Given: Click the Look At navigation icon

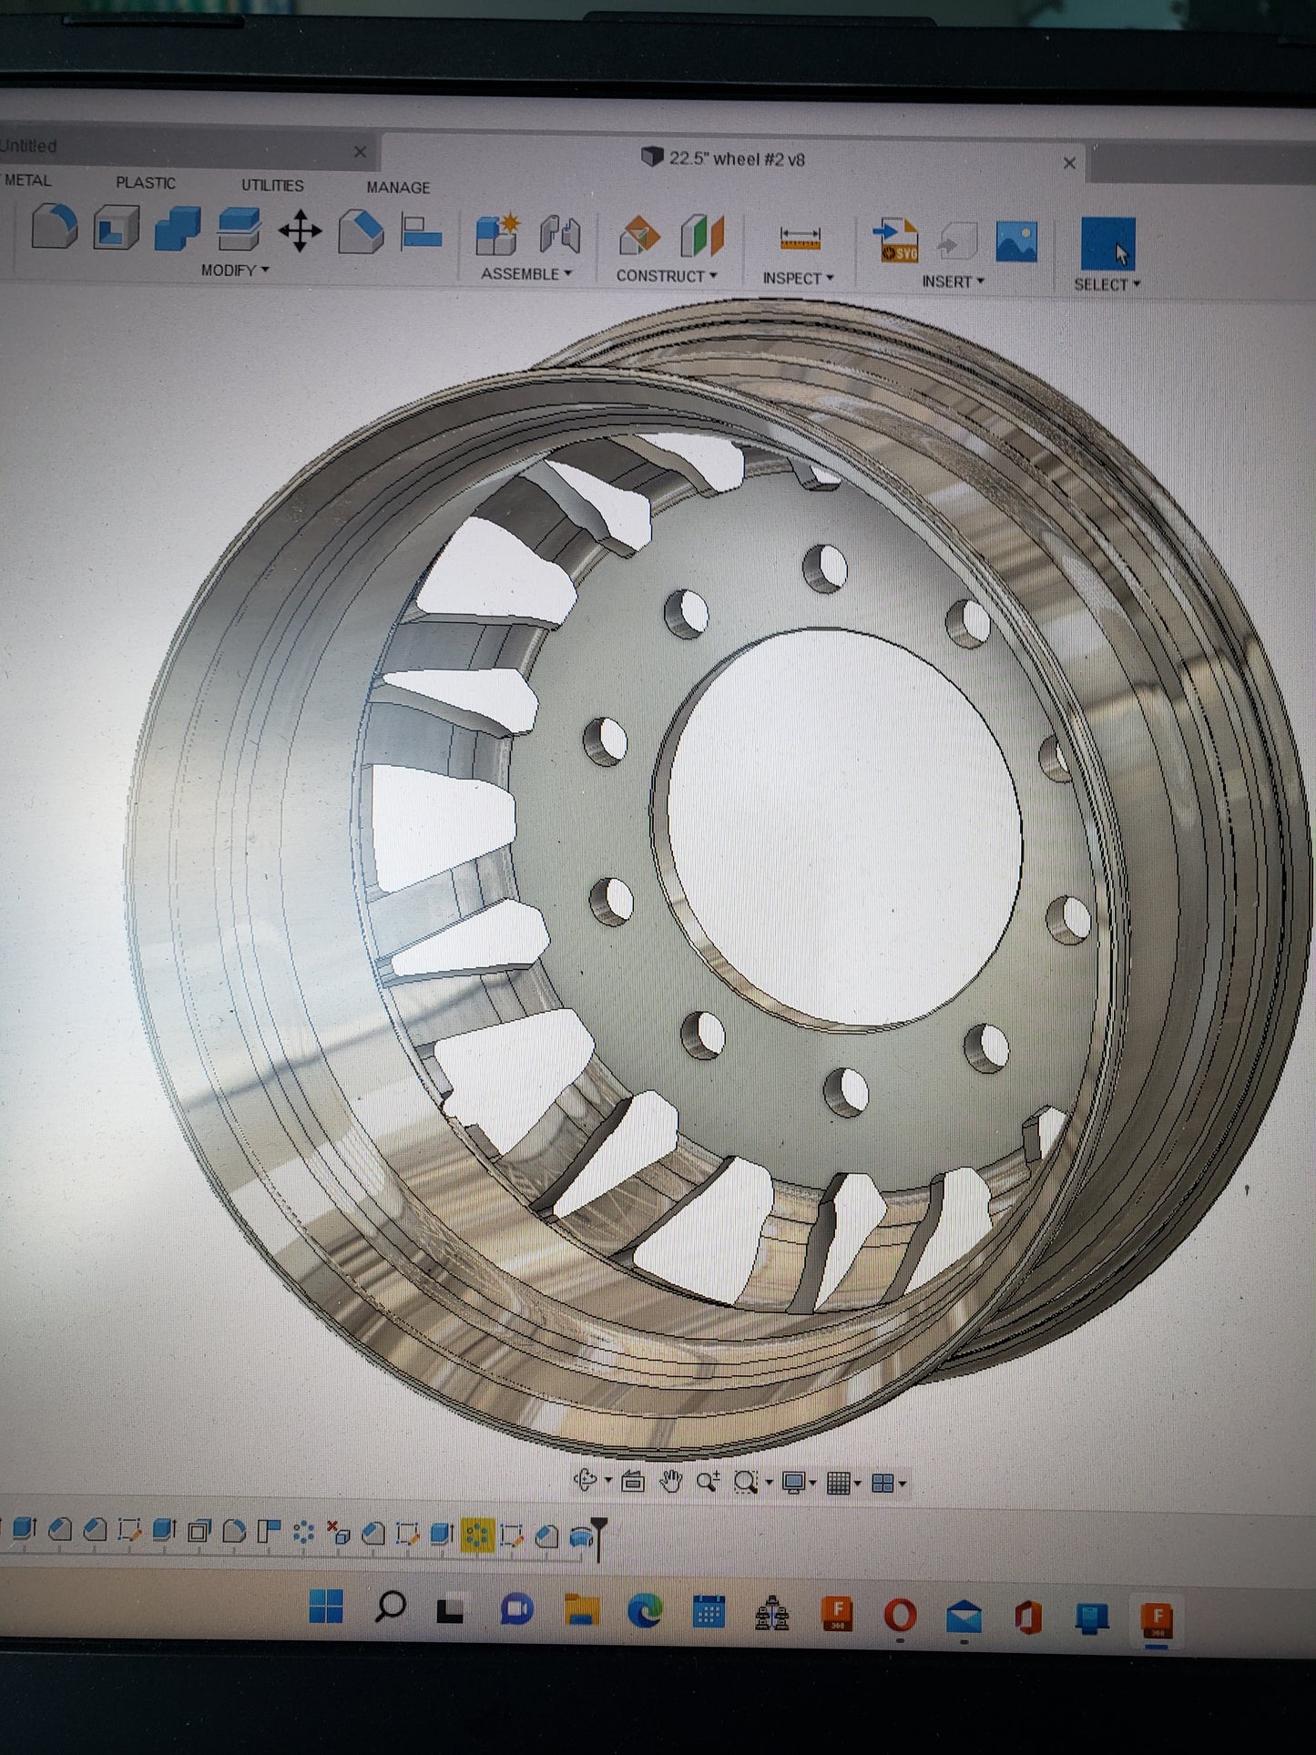Looking at the screenshot, I should (x=633, y=1482).
